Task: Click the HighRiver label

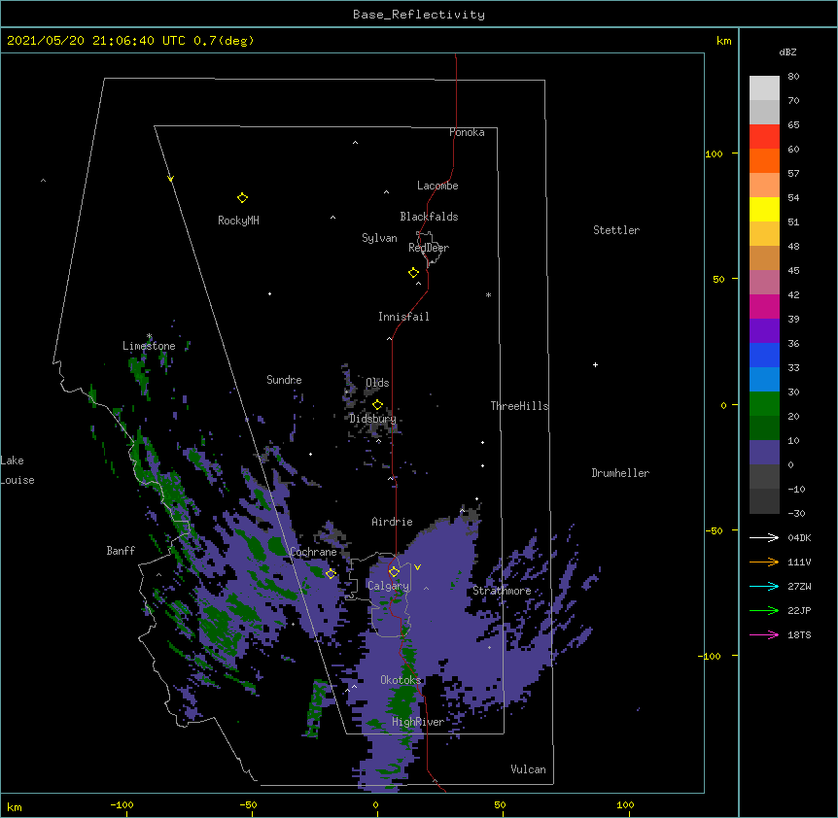Action: pyautogui.click(x=418, y=722)
